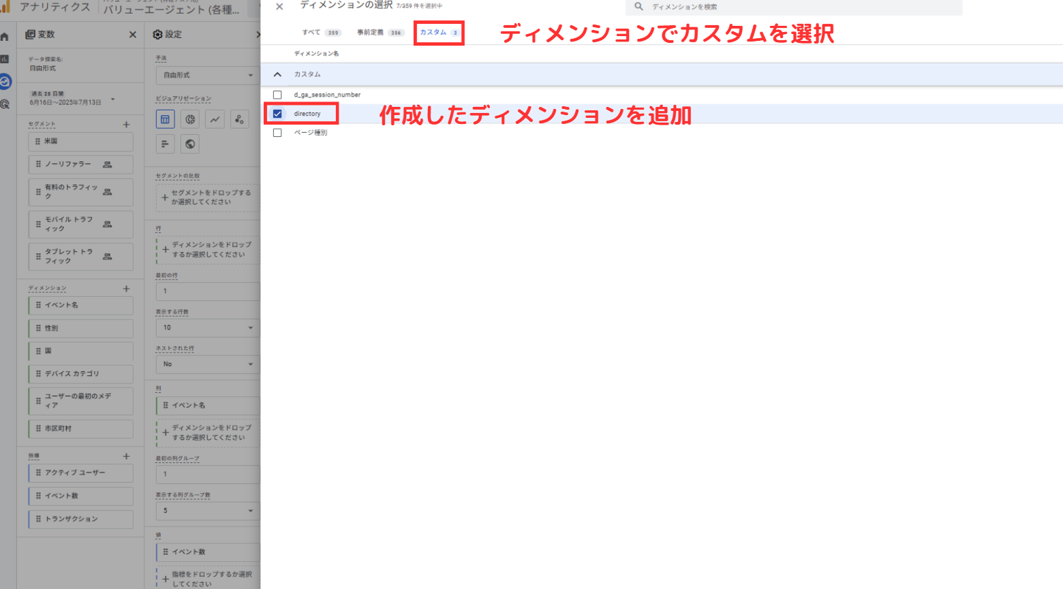
Task: Choose the donut chart visualization icon
Action: point(190,120)
